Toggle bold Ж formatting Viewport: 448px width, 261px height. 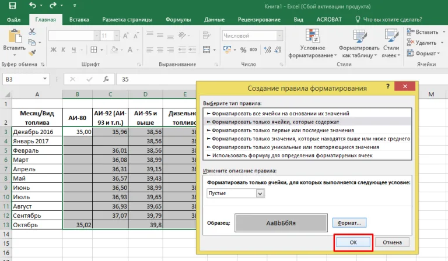(54, 50)
